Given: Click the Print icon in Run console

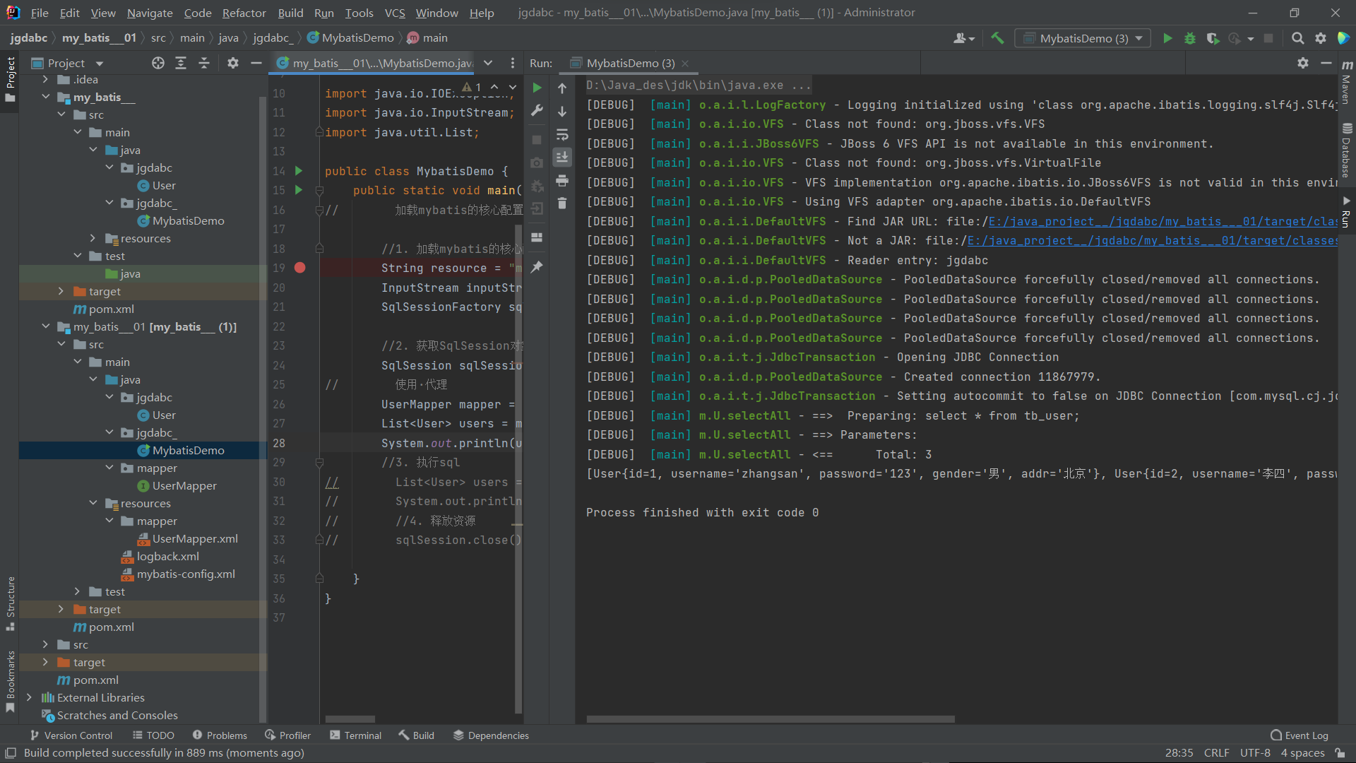Looking at the screenshot, I should (x=562, y=181).
